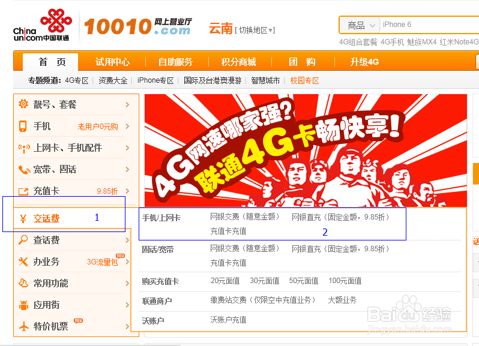Click the China Unicom logo
This screenshot has width=479, height=346.
pyautogui.click(x=42, y=25)
